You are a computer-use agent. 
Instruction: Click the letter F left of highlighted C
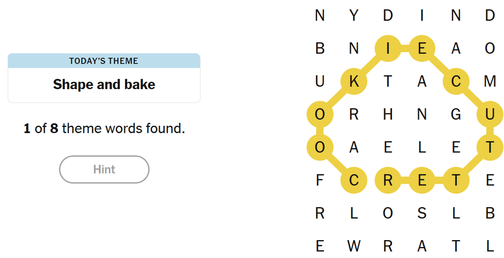320,180
